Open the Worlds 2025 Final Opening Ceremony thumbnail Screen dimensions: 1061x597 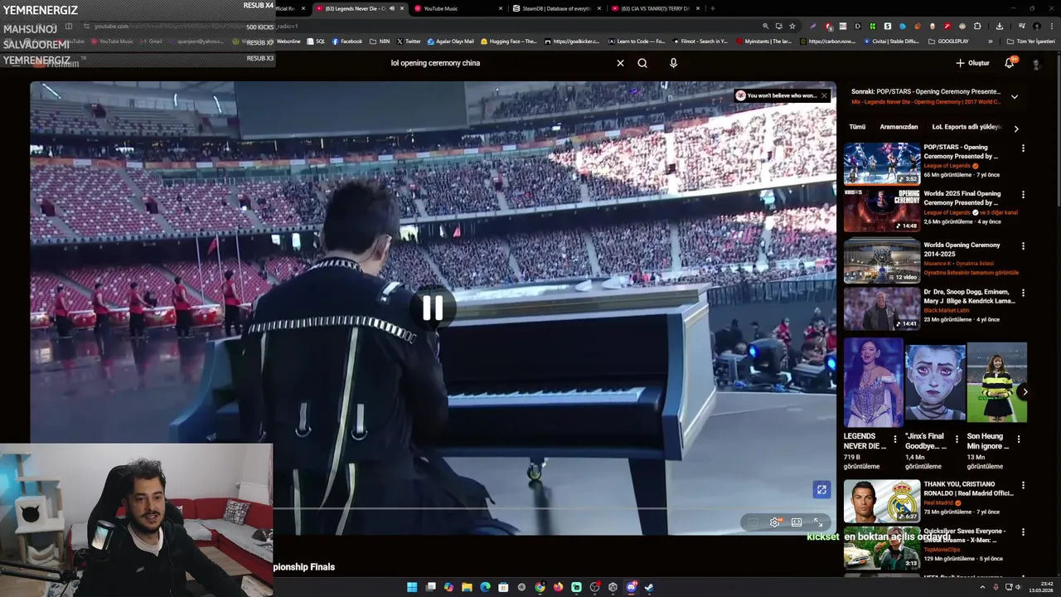tap(882, 211)
